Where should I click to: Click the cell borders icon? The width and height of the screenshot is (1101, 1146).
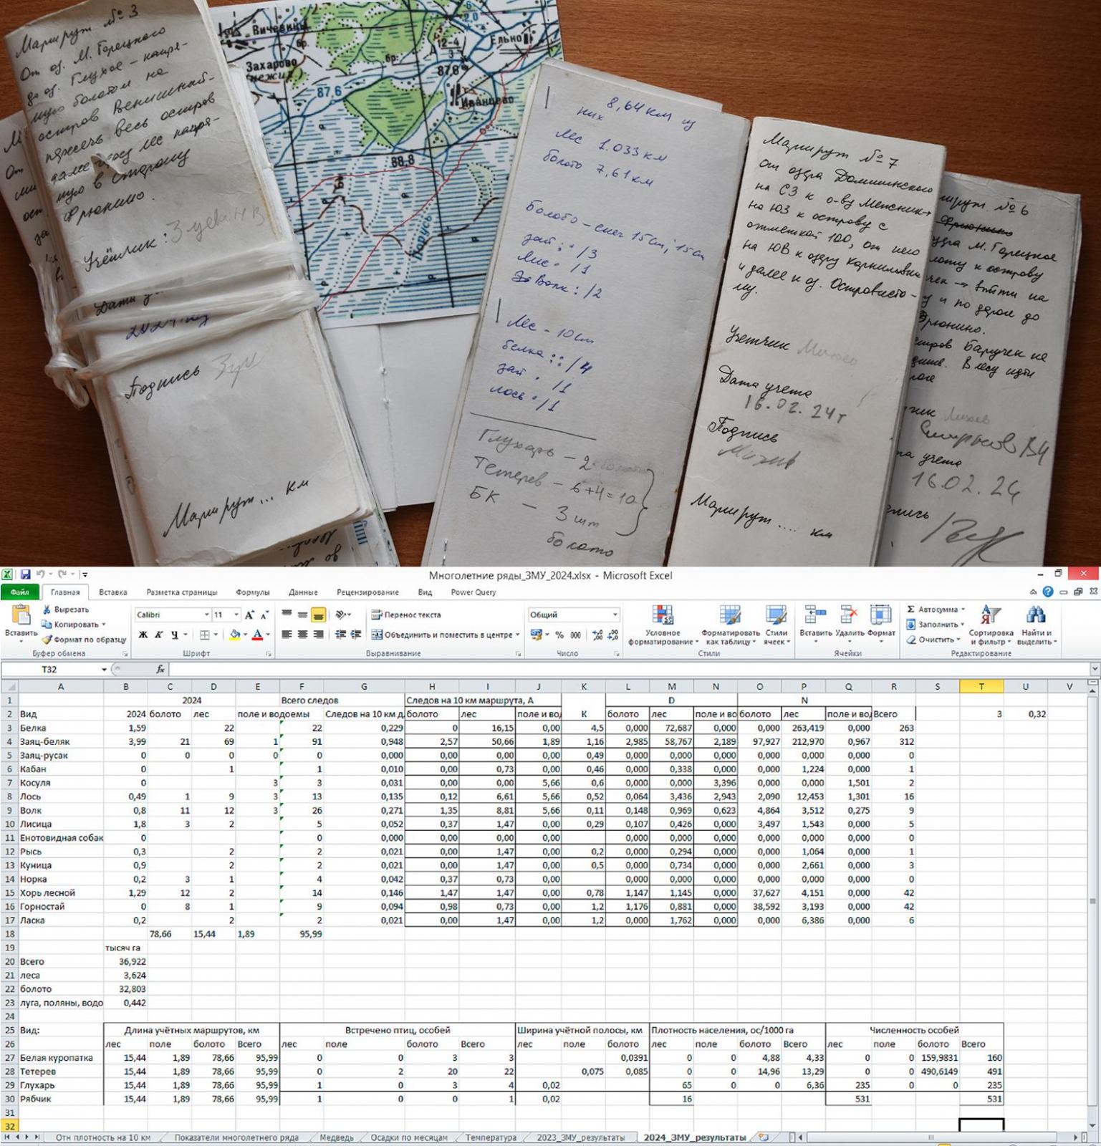(x=205, y=635)
